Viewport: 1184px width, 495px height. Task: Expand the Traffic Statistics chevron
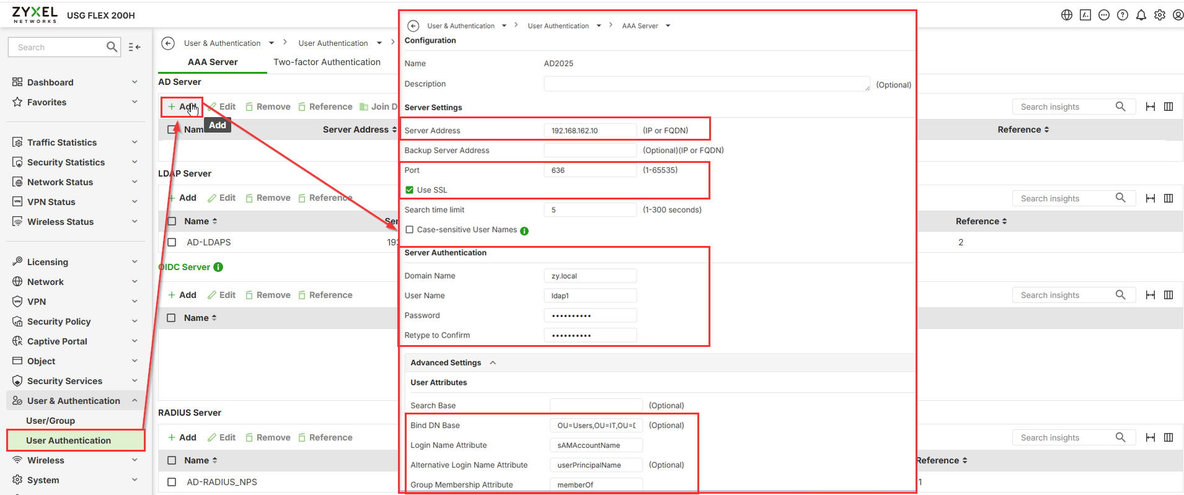click(135, 142)
